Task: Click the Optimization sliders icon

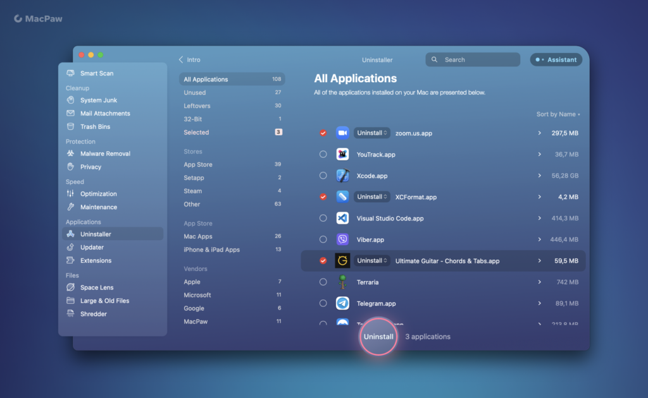Action: [71, 193]
